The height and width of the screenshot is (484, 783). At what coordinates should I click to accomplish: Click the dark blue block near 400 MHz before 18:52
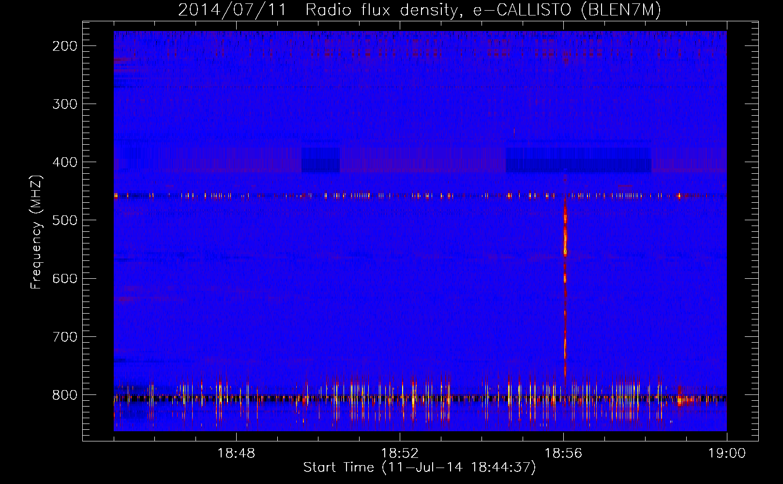(x=320, y=160)
